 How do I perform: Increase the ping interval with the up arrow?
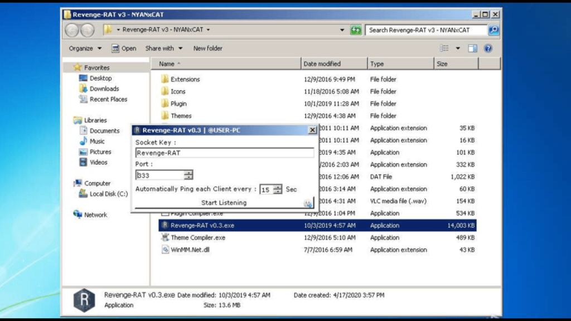278,187
